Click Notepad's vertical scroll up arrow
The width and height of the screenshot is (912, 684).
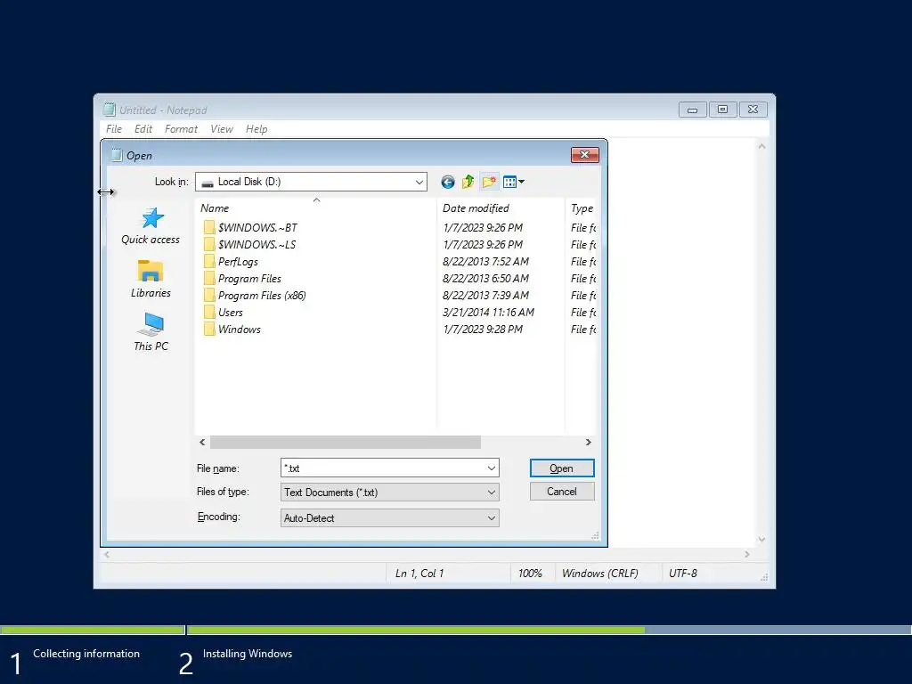762,147
